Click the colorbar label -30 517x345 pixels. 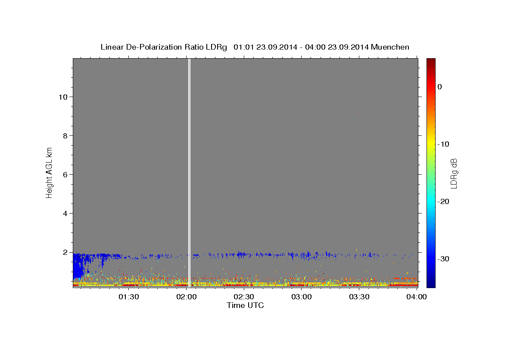[443, 259]
